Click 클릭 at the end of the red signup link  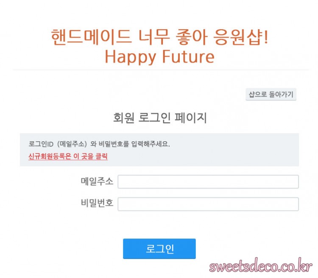click(x=101, y=156)
